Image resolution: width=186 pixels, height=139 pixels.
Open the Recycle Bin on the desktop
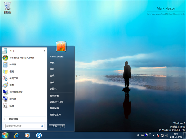pos(7,7)
